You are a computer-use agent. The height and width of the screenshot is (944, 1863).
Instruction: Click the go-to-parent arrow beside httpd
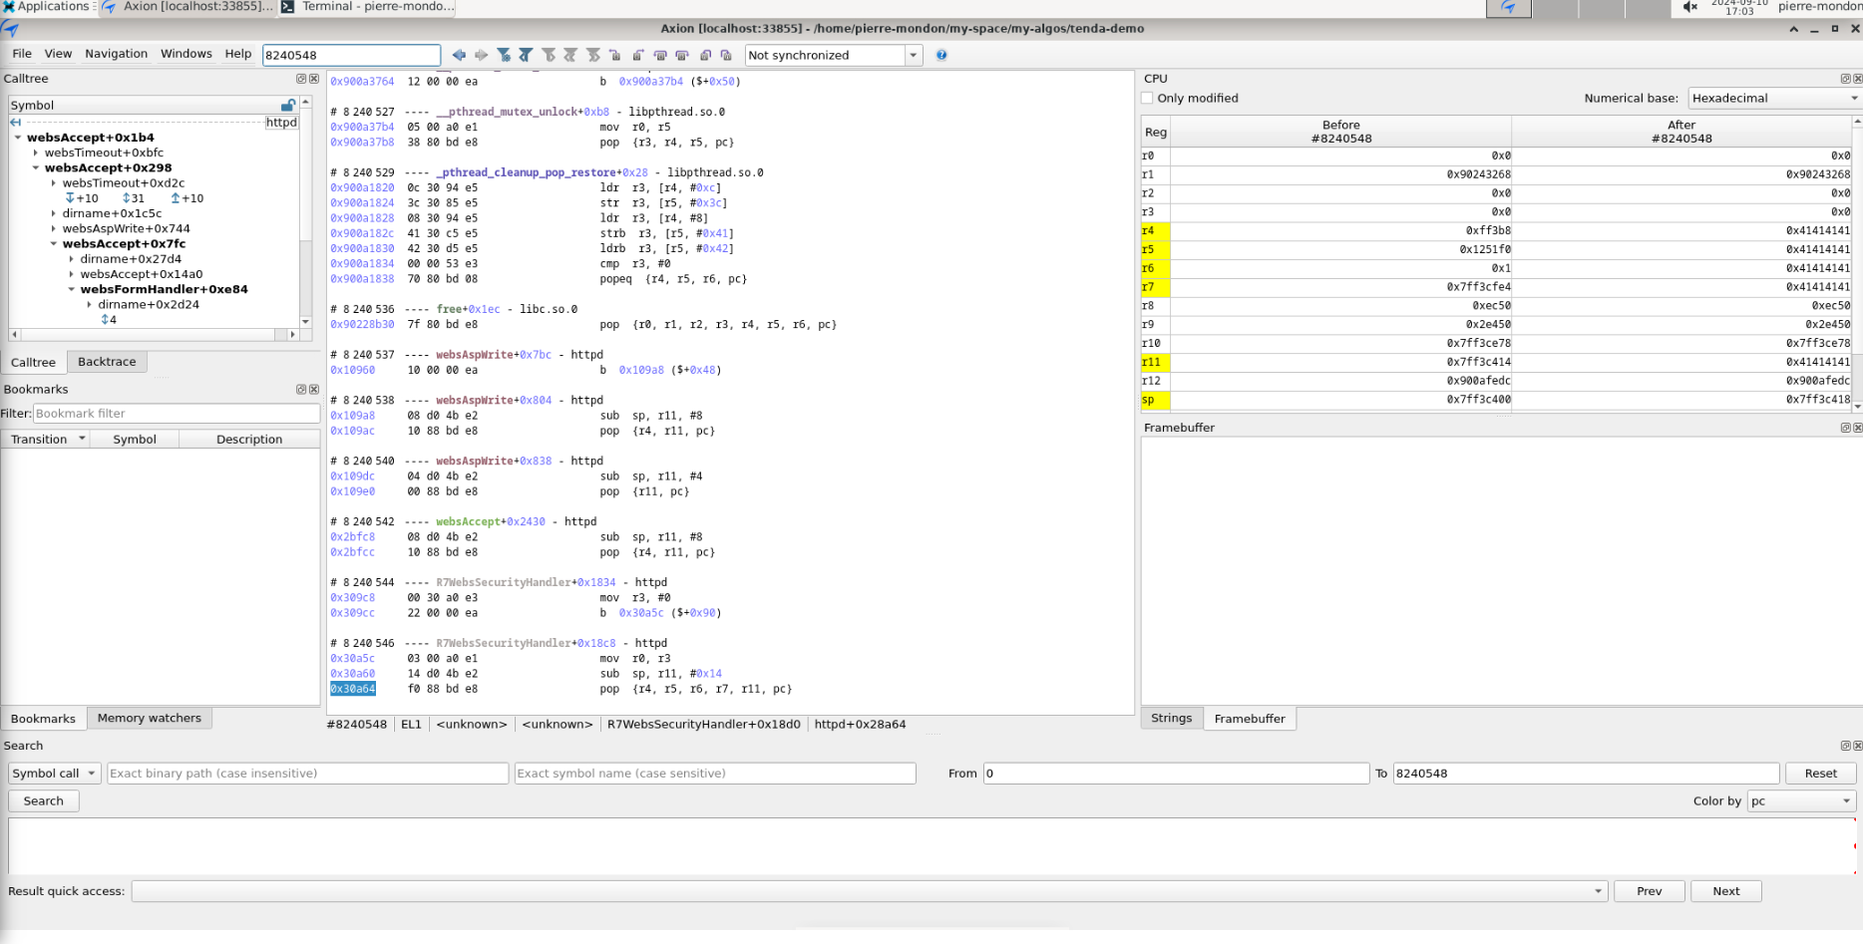click(15, 122)
